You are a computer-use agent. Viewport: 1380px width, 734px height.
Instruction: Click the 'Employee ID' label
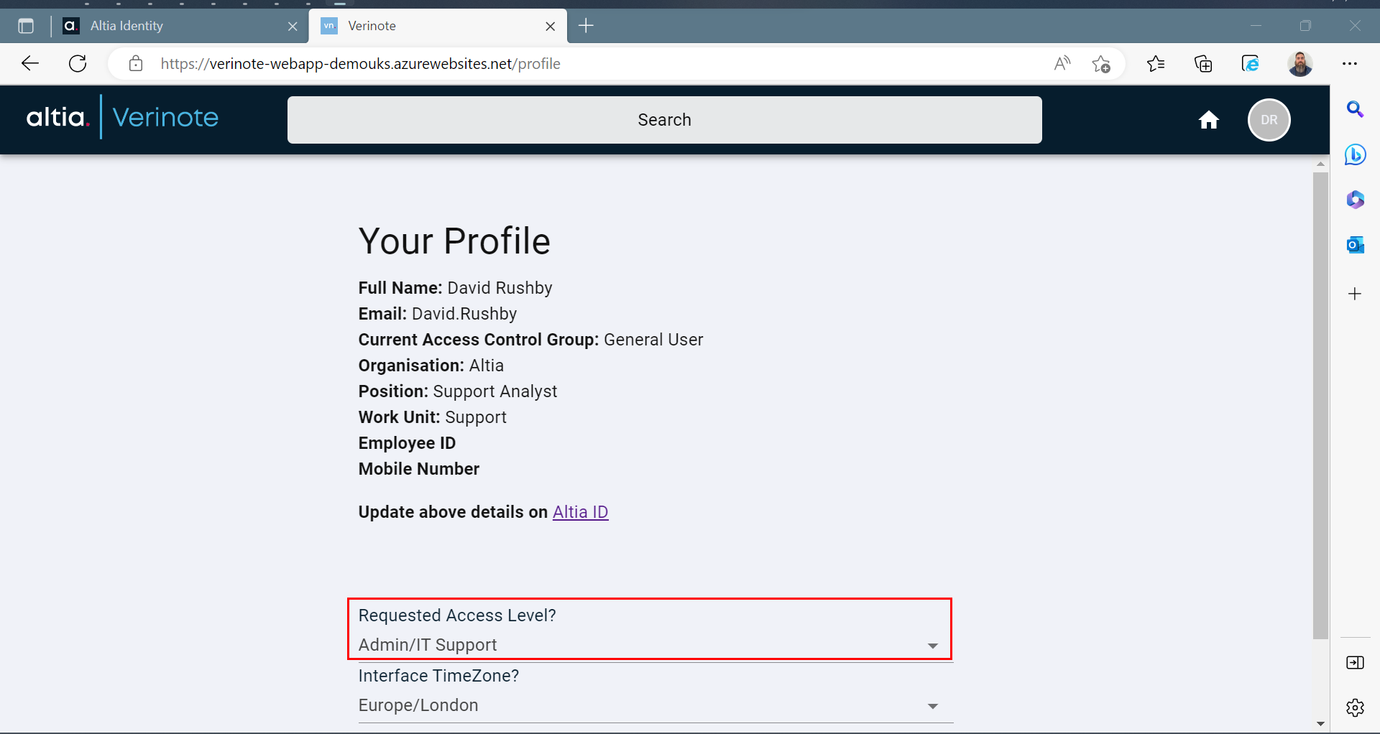pos(407,443)
